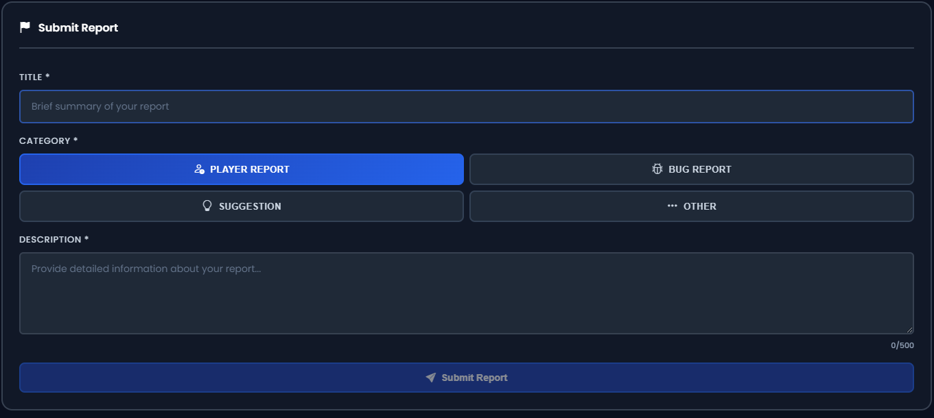Click the flag icon beside Submit Report
This screenshot has height=418, width=934.
[25, 27]
